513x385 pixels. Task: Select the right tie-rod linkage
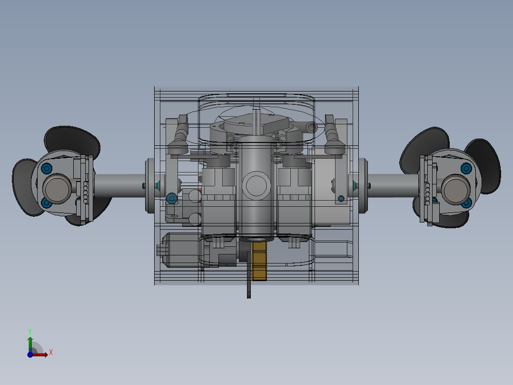tap(334, 135)
